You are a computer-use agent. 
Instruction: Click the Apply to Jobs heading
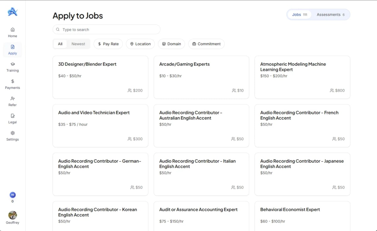point(78,16)
